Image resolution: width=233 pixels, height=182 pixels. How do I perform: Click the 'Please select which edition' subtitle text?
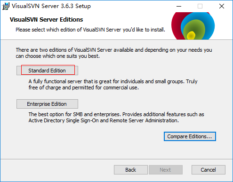point(90,30)
